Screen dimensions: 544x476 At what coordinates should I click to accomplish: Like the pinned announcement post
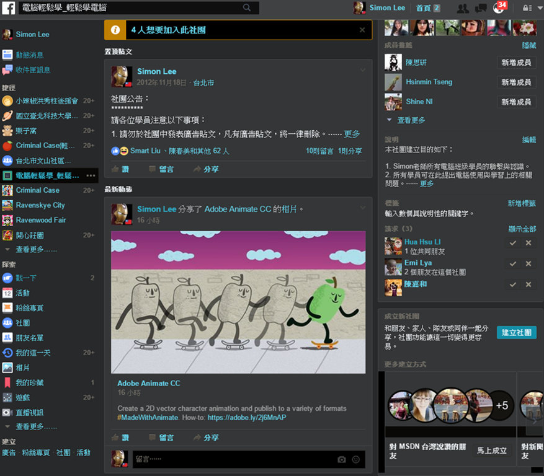(x=120, y=169)
